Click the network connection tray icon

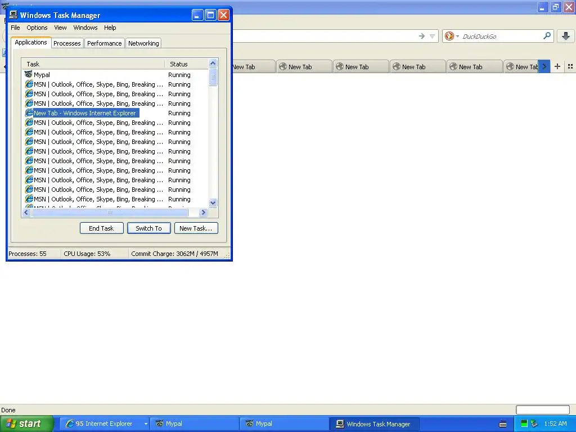(534, 424)
